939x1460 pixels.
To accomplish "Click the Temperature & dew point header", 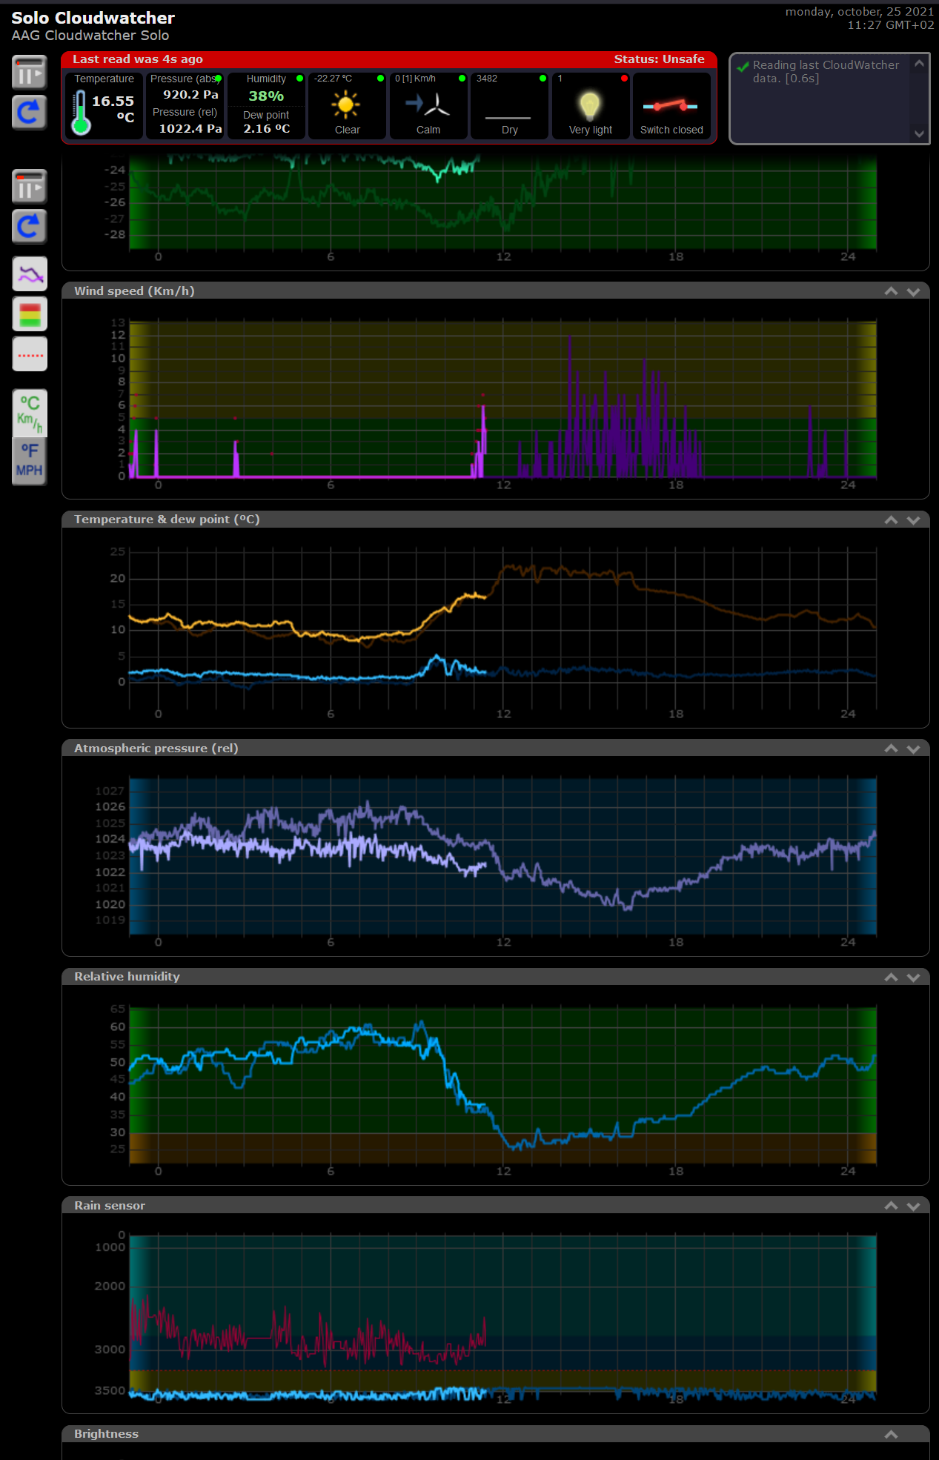I will point(167,520).
